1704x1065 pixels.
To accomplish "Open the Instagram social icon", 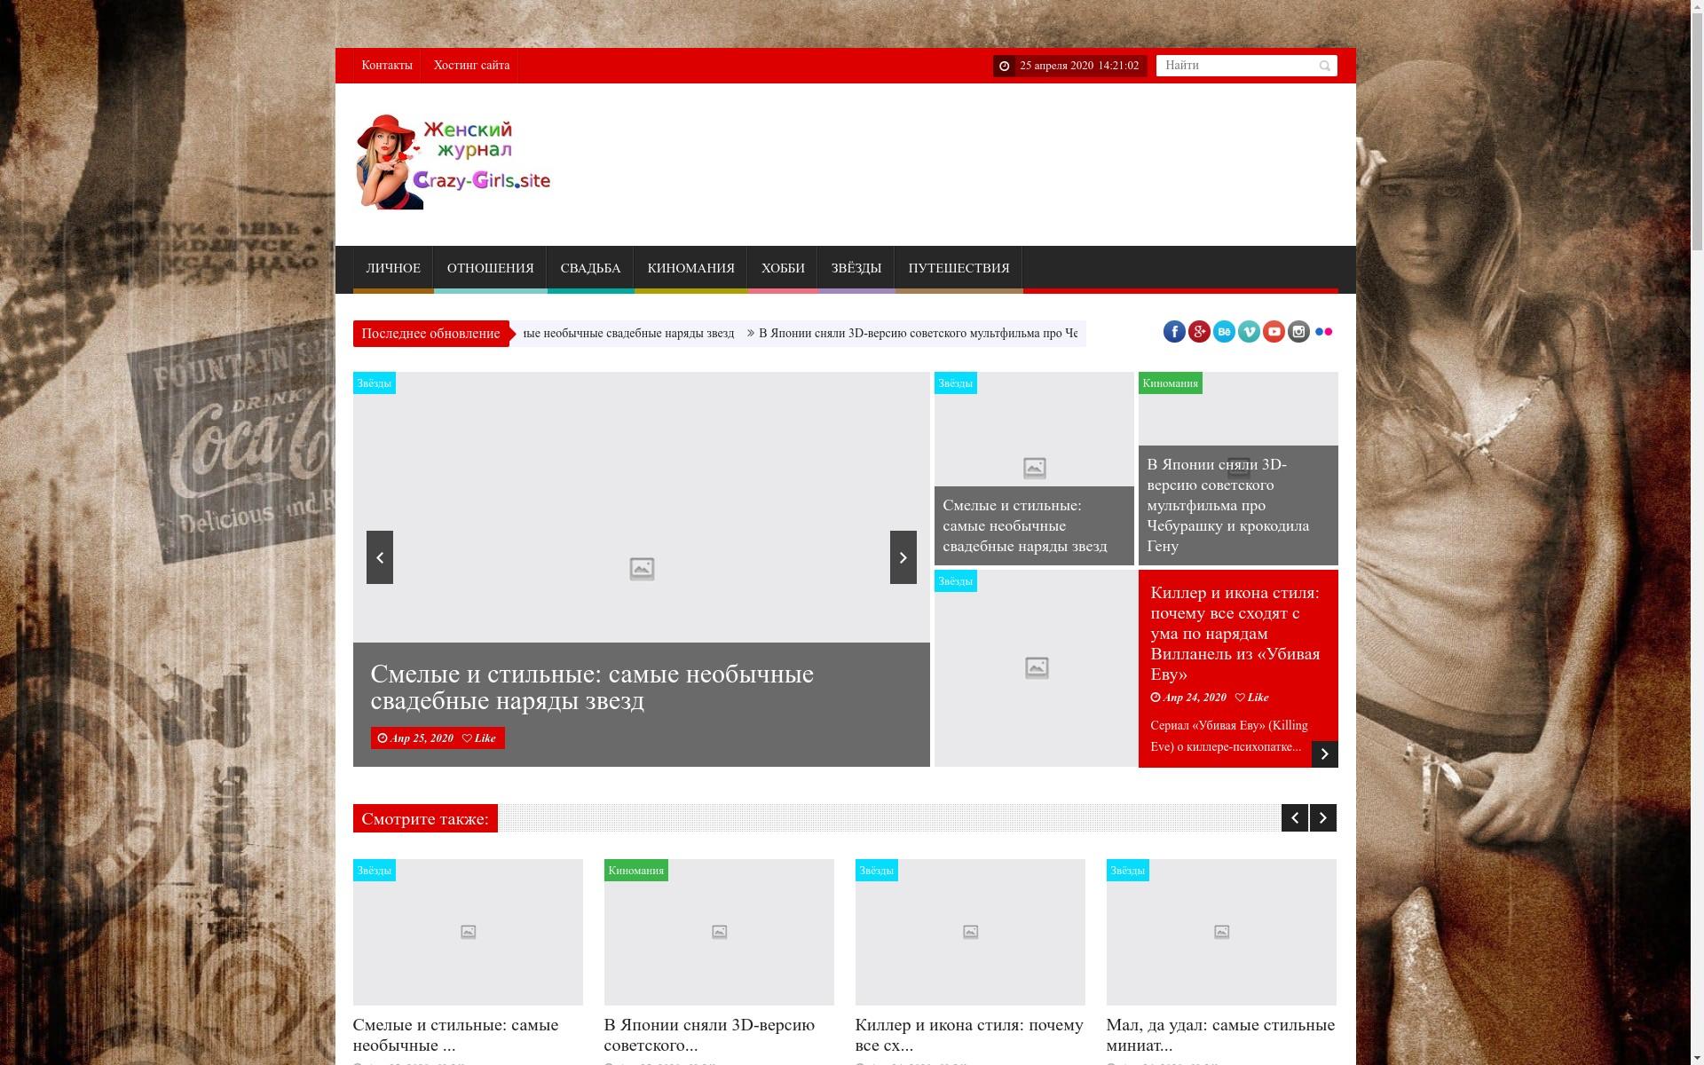I will [x=1298, y=332].
